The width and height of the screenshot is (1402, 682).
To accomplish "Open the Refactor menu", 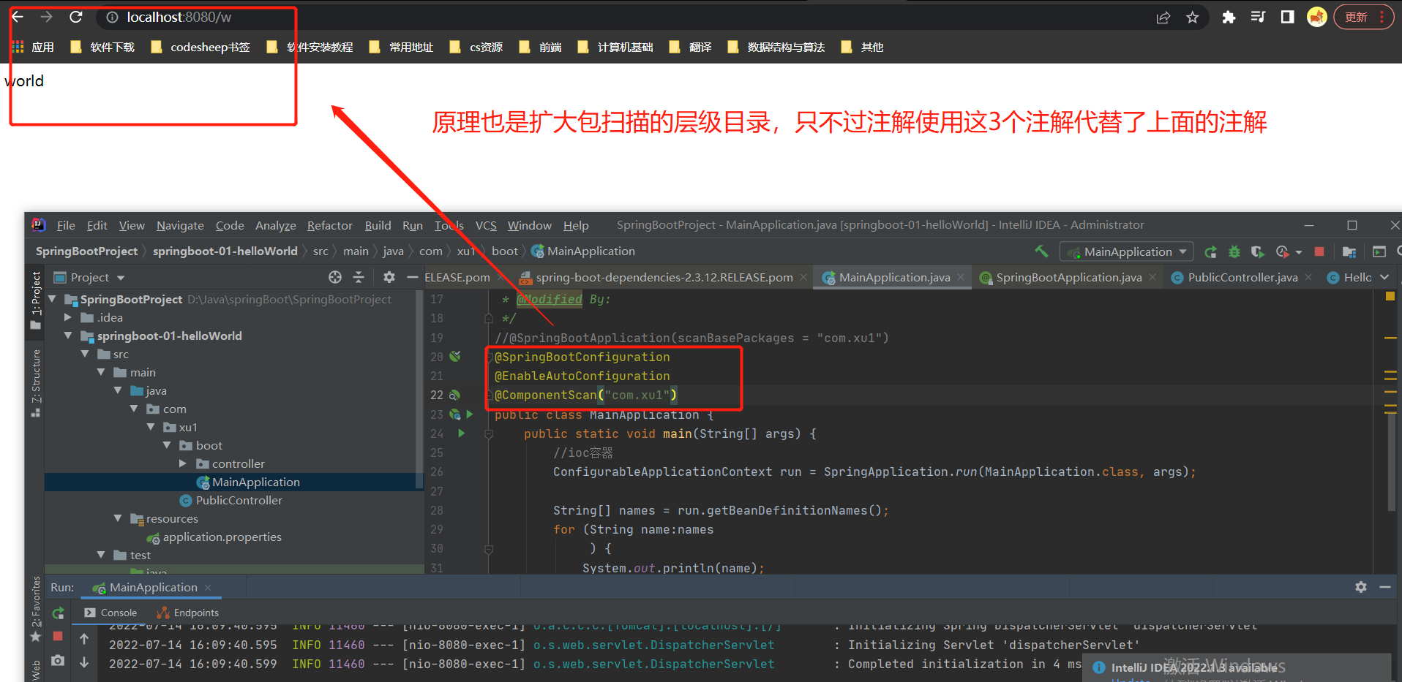I will (x=329, y=225).
